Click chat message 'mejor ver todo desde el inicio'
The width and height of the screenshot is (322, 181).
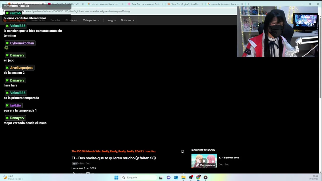coord(25,123)
